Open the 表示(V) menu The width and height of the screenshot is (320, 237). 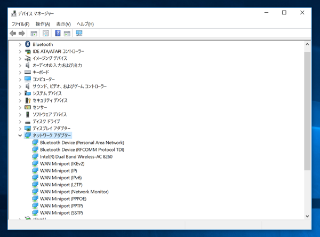63,24
